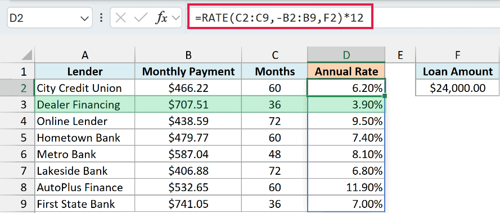The height and width of the screenshot is (213, 500).
Task: Select column B header
Action: pos(188,55)
